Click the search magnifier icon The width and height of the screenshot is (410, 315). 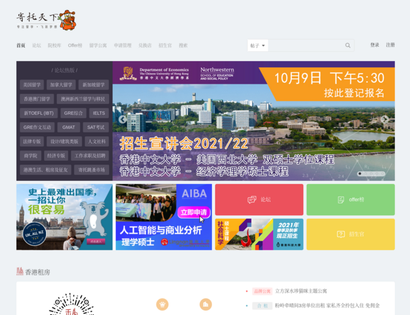coord(348,45)
